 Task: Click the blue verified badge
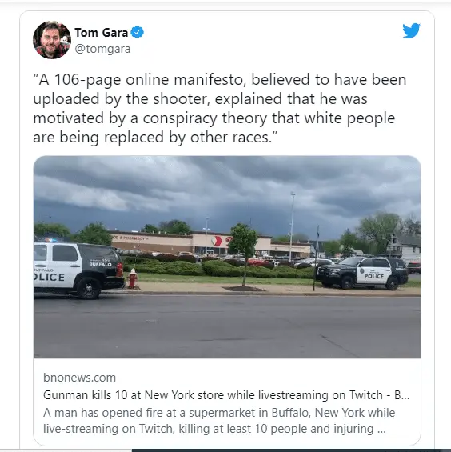[x=138, y=32]
